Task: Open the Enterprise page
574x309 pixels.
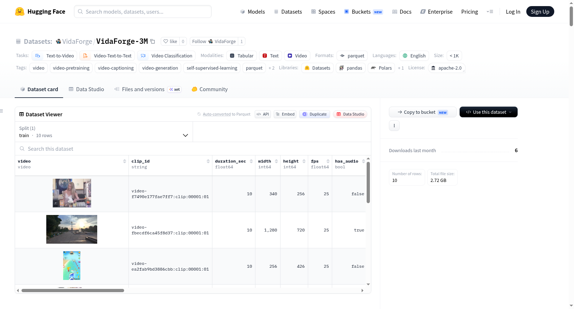Action: click(x=436, y=11)
